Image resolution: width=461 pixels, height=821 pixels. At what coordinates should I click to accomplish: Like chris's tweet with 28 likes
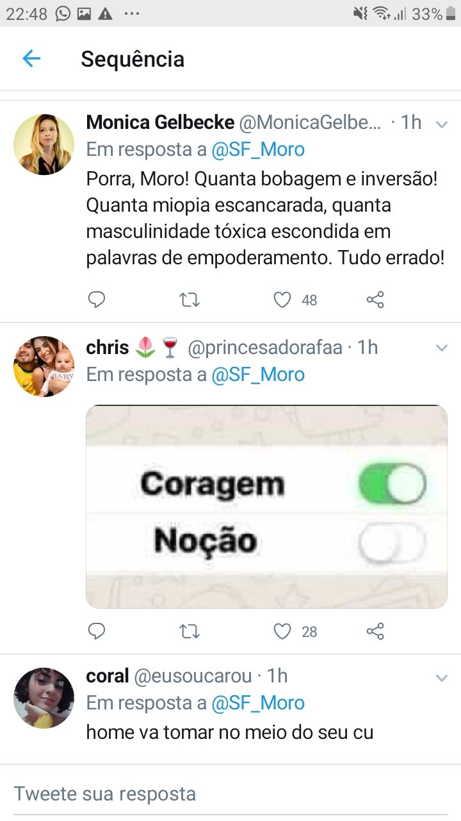pyautogui.click(x=282, y=632)
